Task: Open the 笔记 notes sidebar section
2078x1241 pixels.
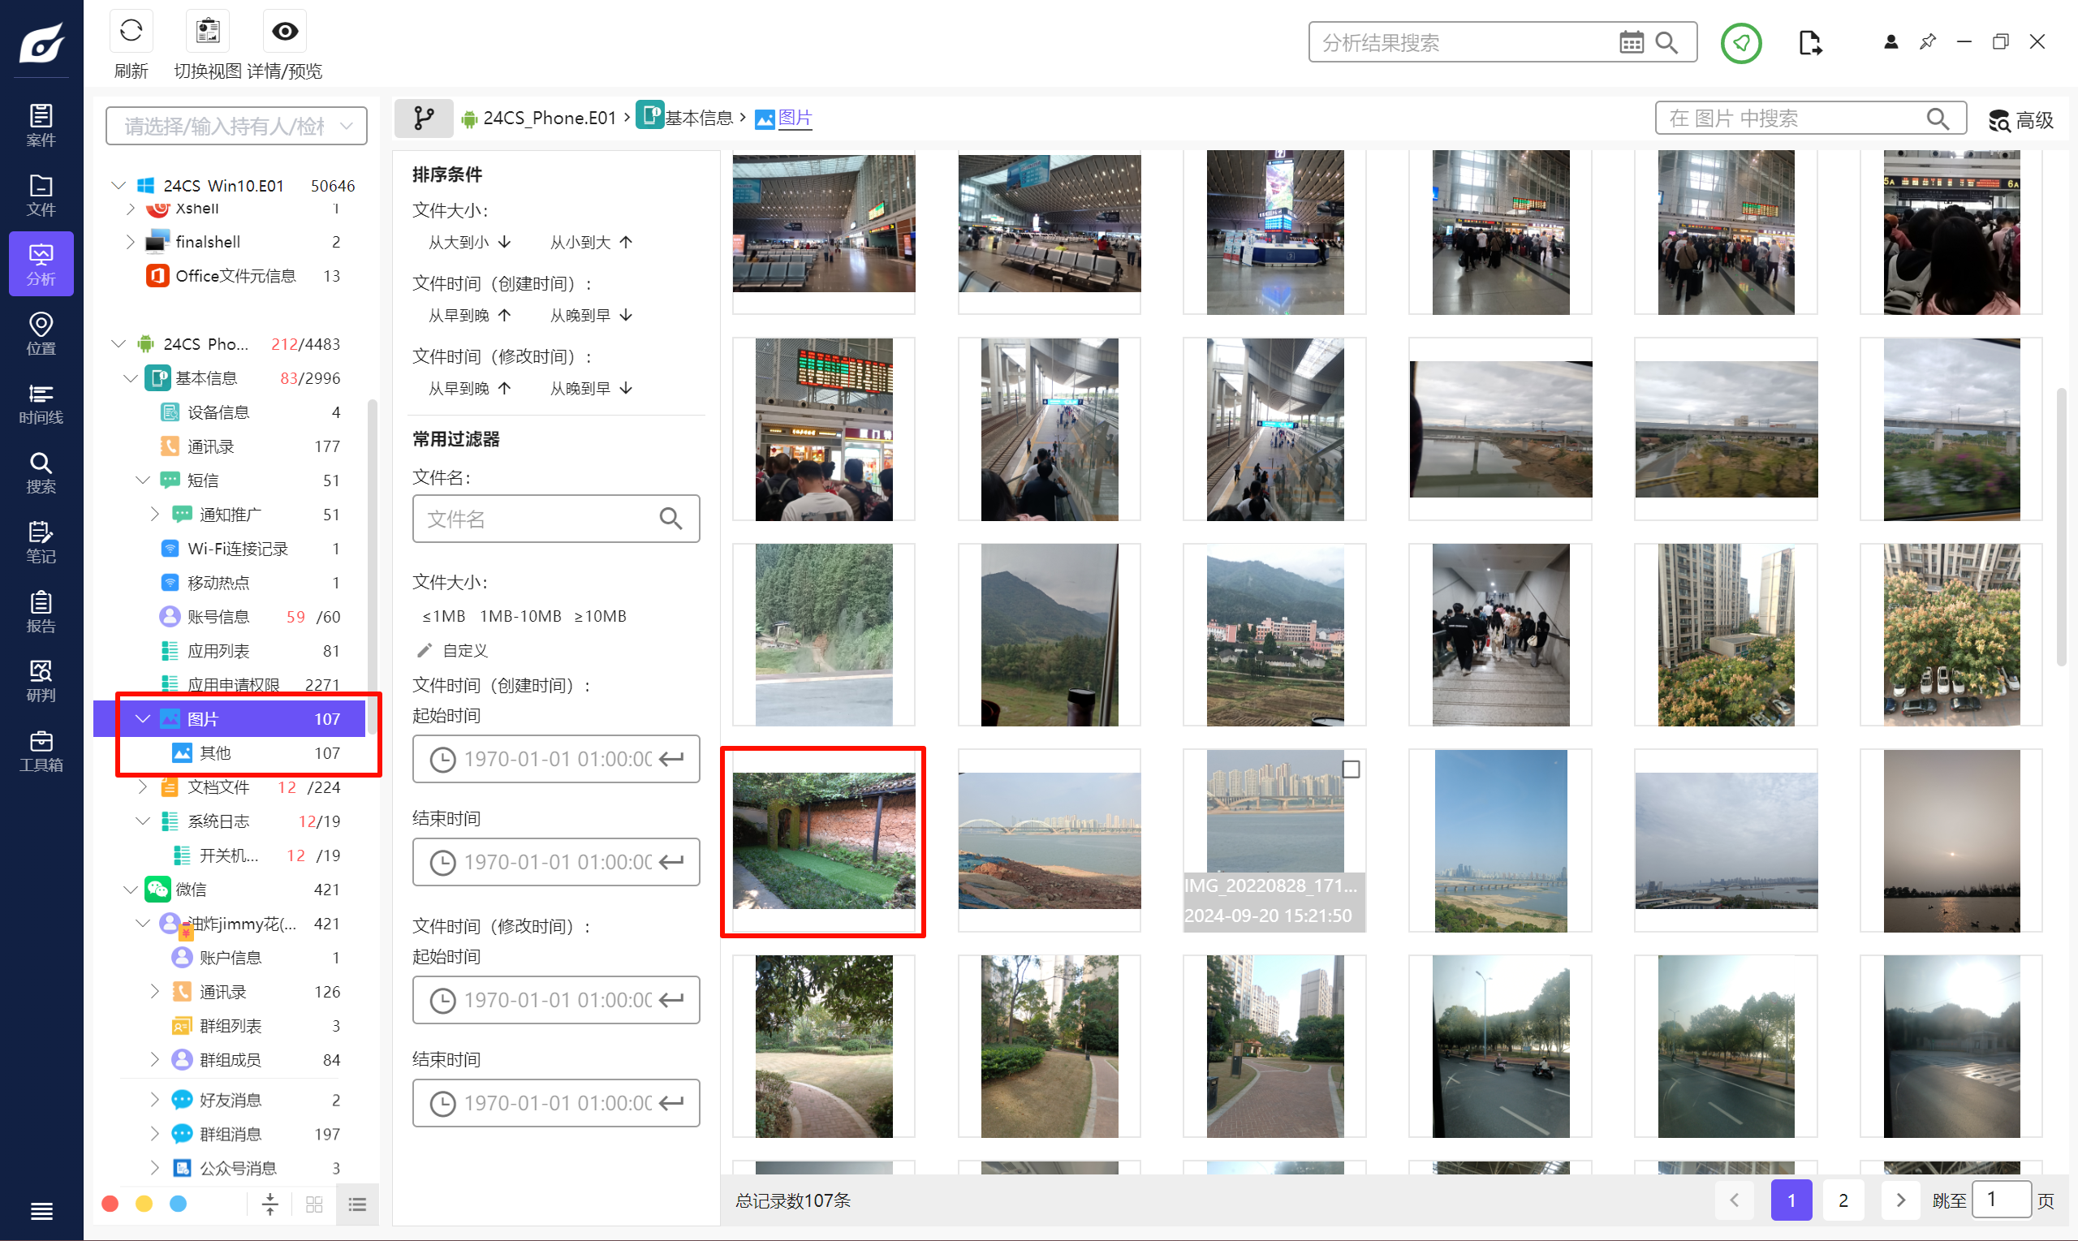Action: pos(41,542)
